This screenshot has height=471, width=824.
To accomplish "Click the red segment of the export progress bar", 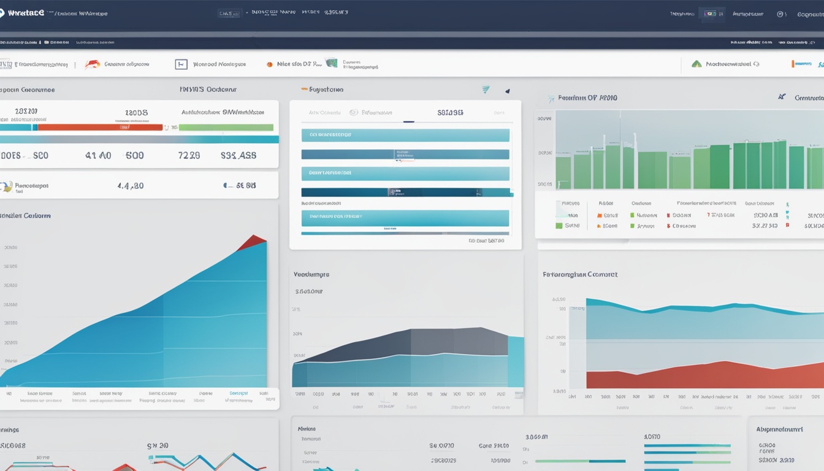I will point(101,127).
